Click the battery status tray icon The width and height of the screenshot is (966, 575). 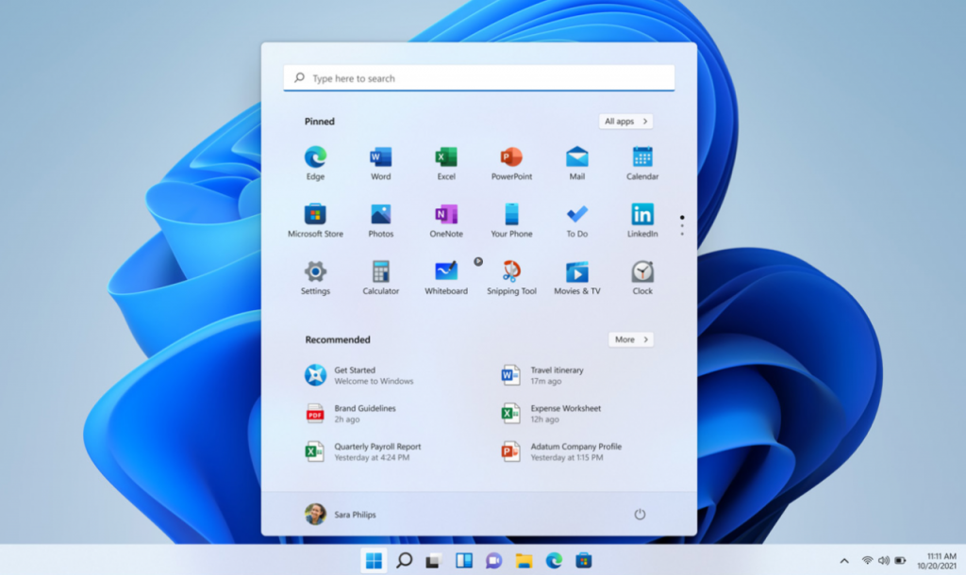pos(900,560)
